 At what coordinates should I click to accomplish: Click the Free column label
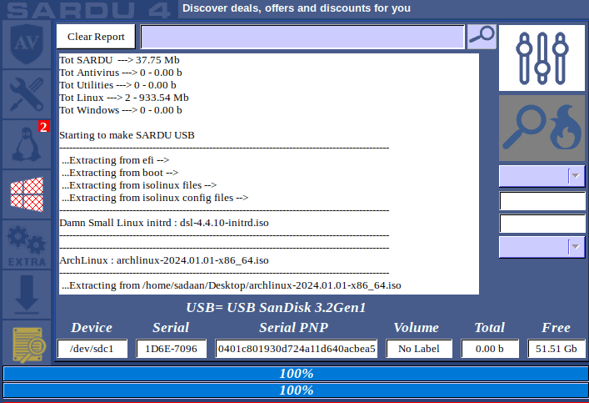556,327
